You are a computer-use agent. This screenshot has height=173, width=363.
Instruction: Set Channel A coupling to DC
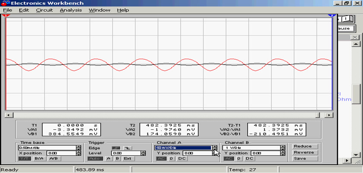181,159
